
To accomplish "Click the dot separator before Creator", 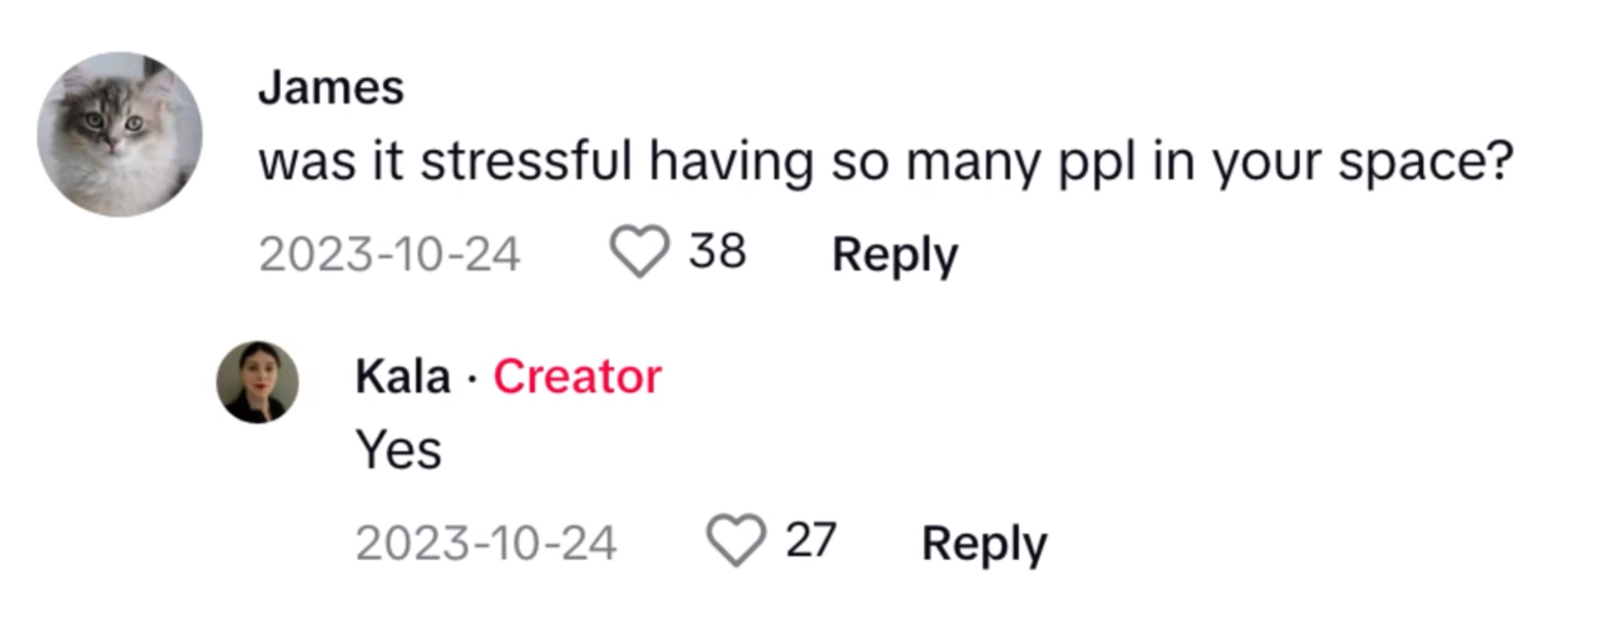I will [x=472, y=379].
